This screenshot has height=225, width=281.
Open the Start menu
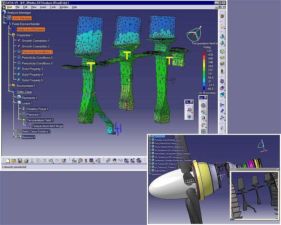tap(10, 7)
